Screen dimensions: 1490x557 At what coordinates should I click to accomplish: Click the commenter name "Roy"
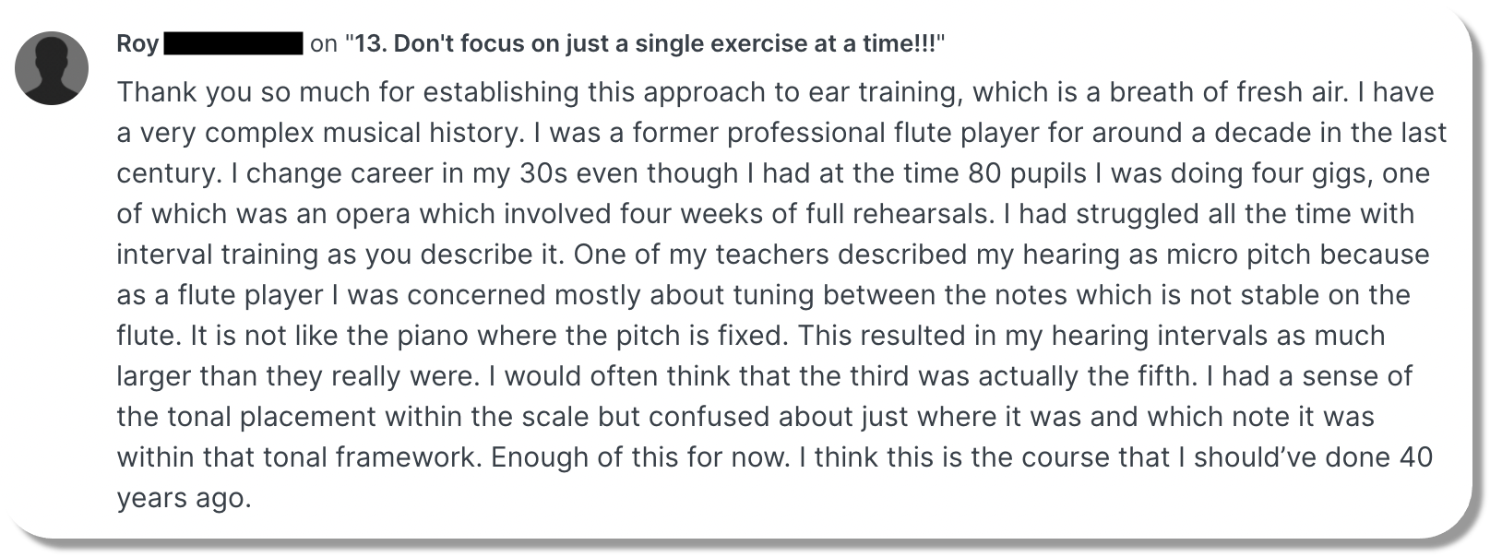137,44
